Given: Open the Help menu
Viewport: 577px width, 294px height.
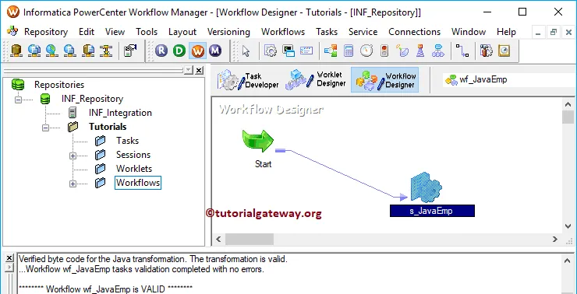Looking at the screenshot, I should click(x=506, y=32).
